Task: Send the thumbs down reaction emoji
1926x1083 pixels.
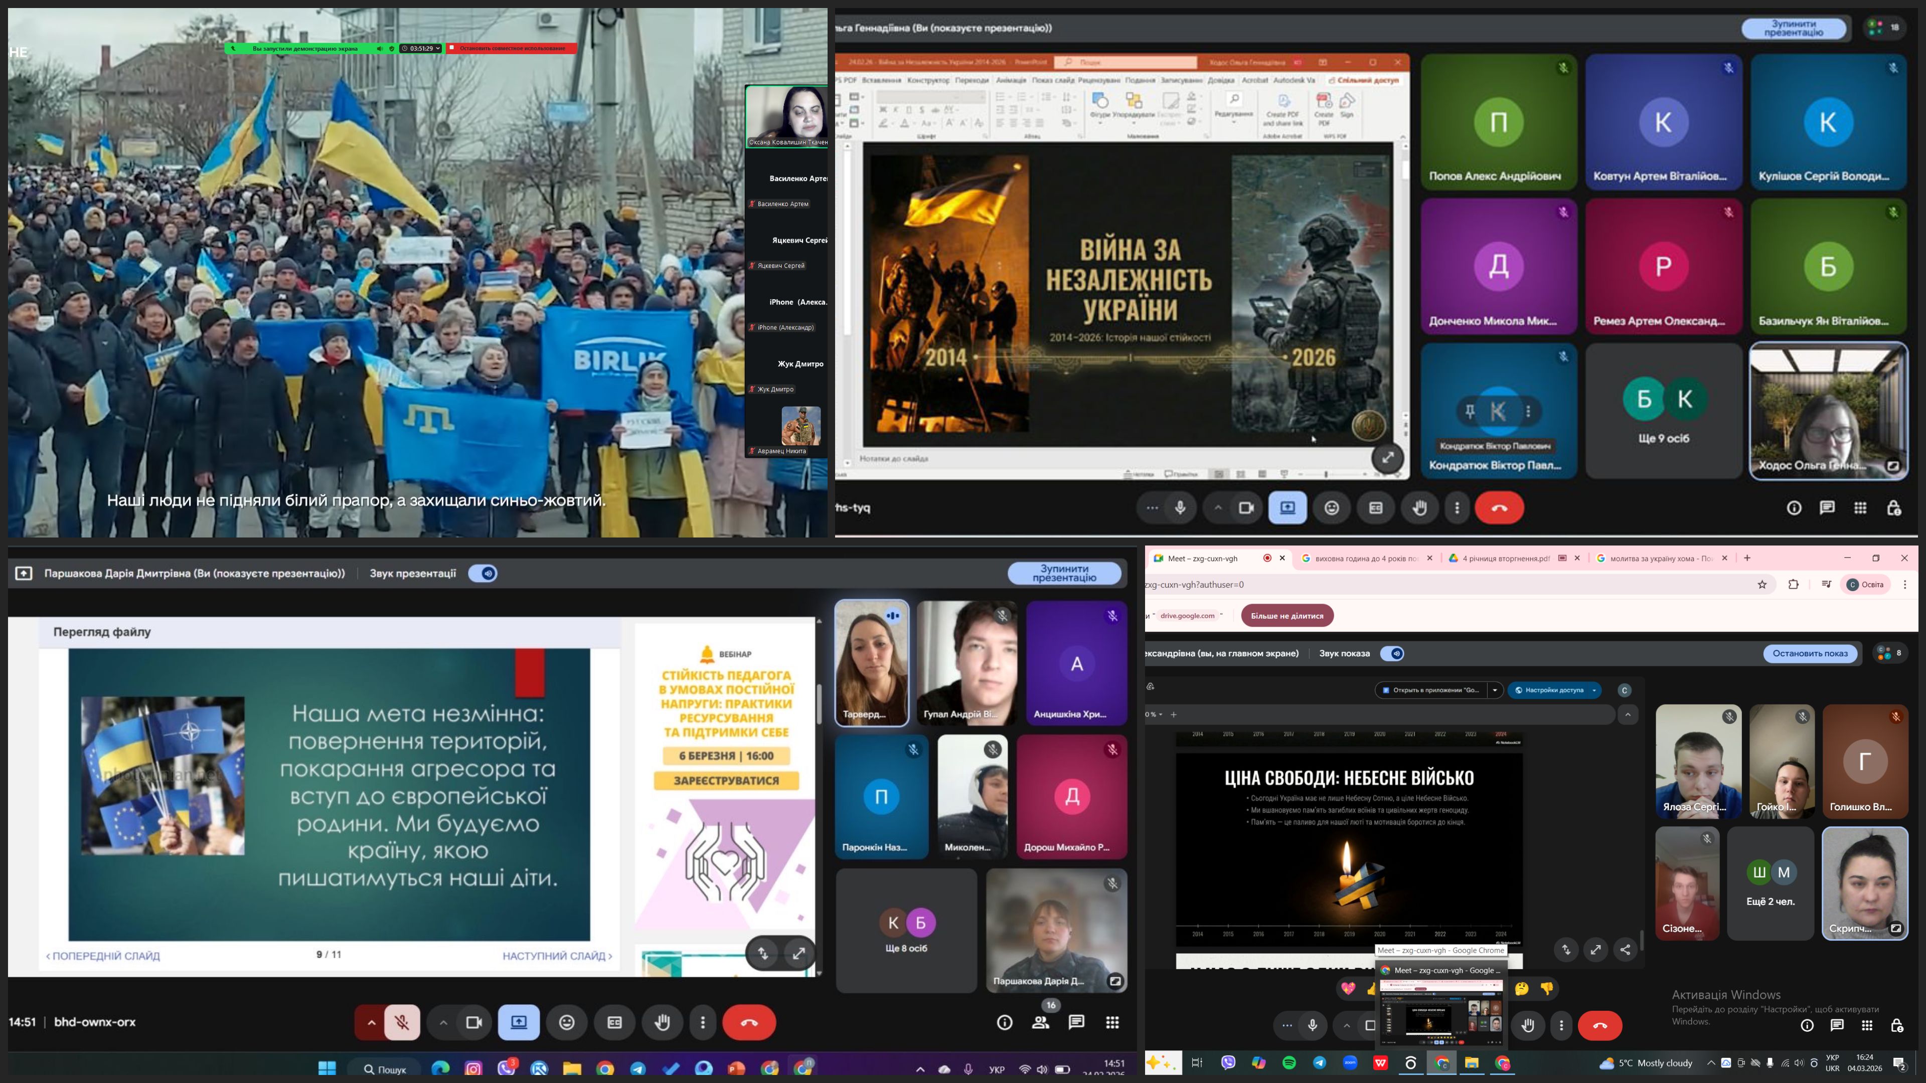Action: (1547, 988)
